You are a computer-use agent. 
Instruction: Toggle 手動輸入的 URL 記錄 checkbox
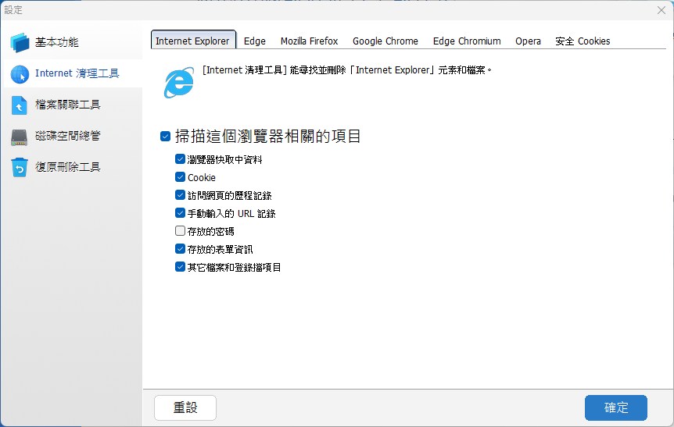[180, 213]
